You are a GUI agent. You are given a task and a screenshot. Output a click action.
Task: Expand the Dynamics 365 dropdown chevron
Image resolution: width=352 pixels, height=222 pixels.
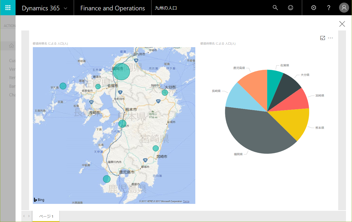(65, 8)
